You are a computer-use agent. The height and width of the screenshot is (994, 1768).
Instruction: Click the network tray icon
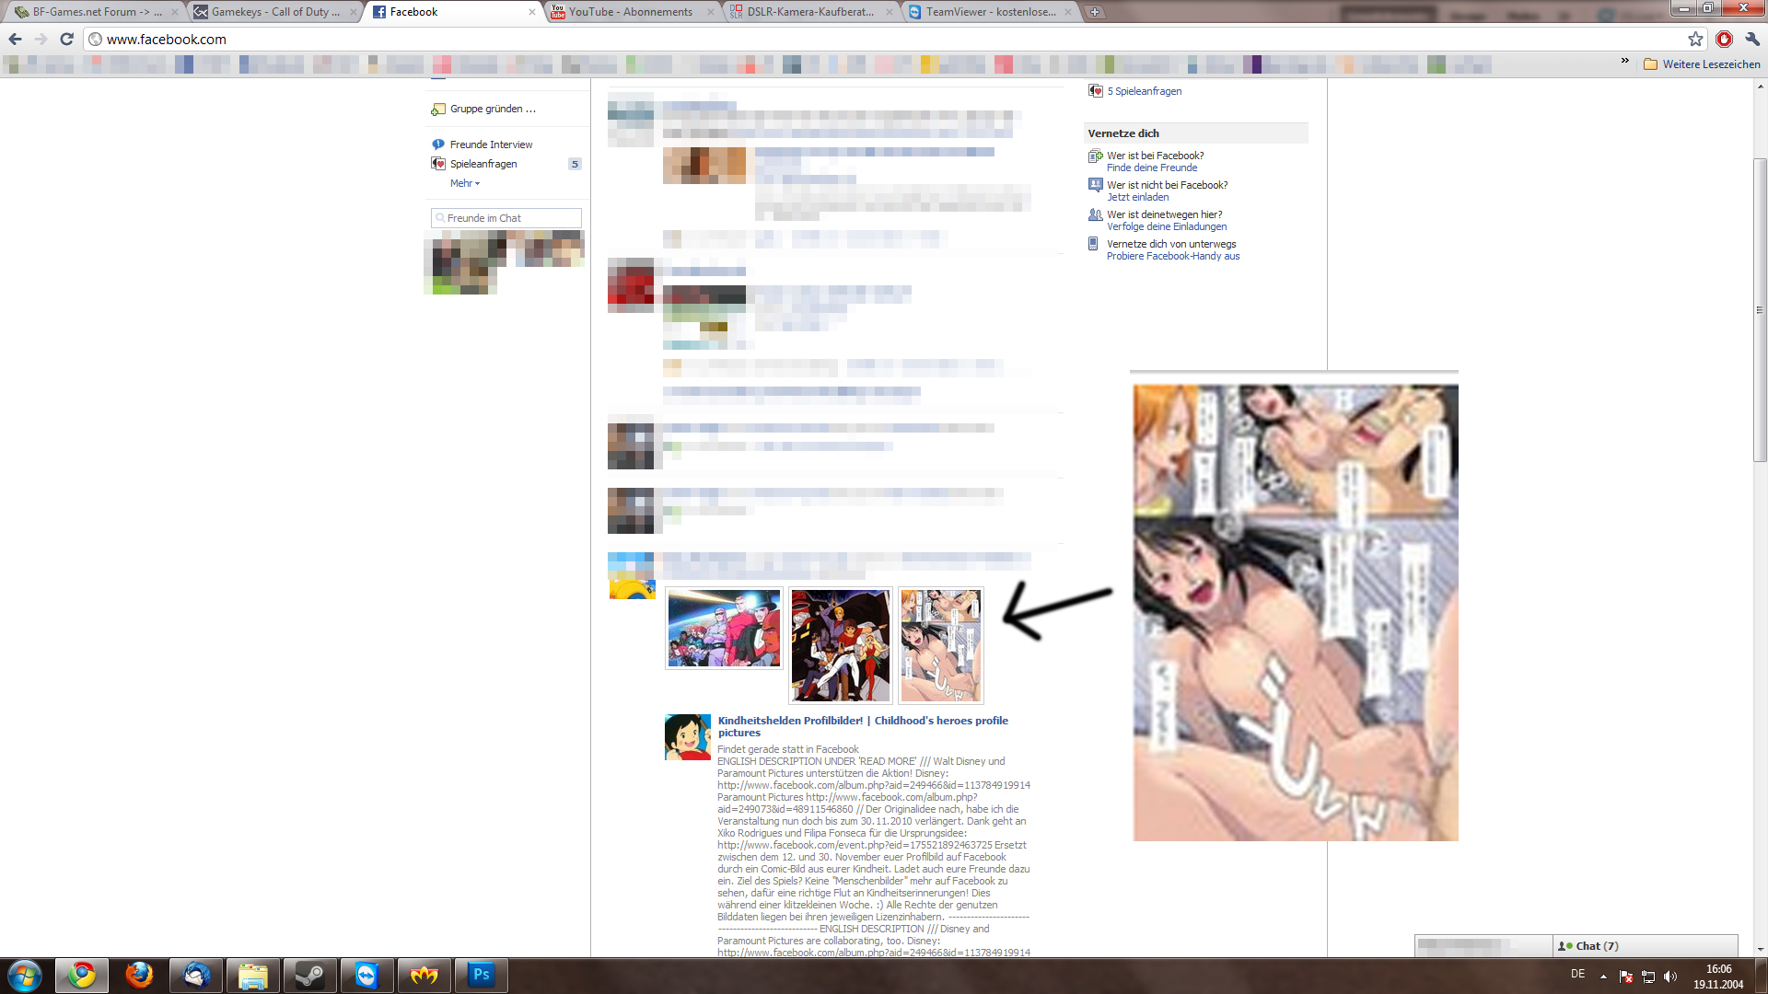click(x=1648, y=977)
